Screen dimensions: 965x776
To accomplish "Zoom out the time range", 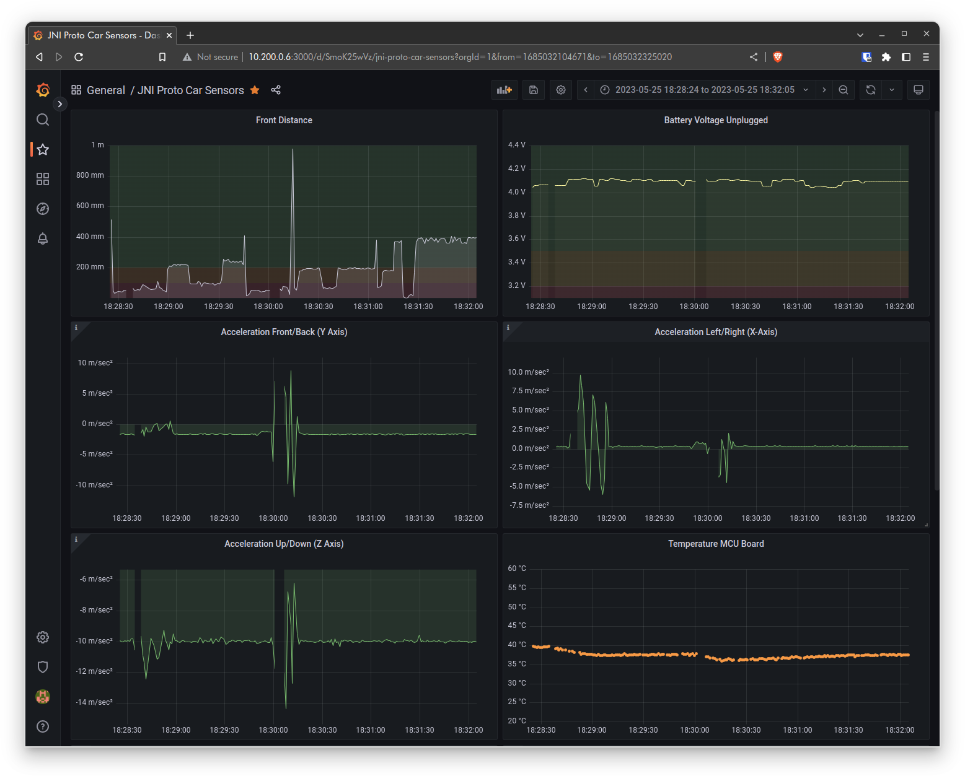I will click(844, 90).
